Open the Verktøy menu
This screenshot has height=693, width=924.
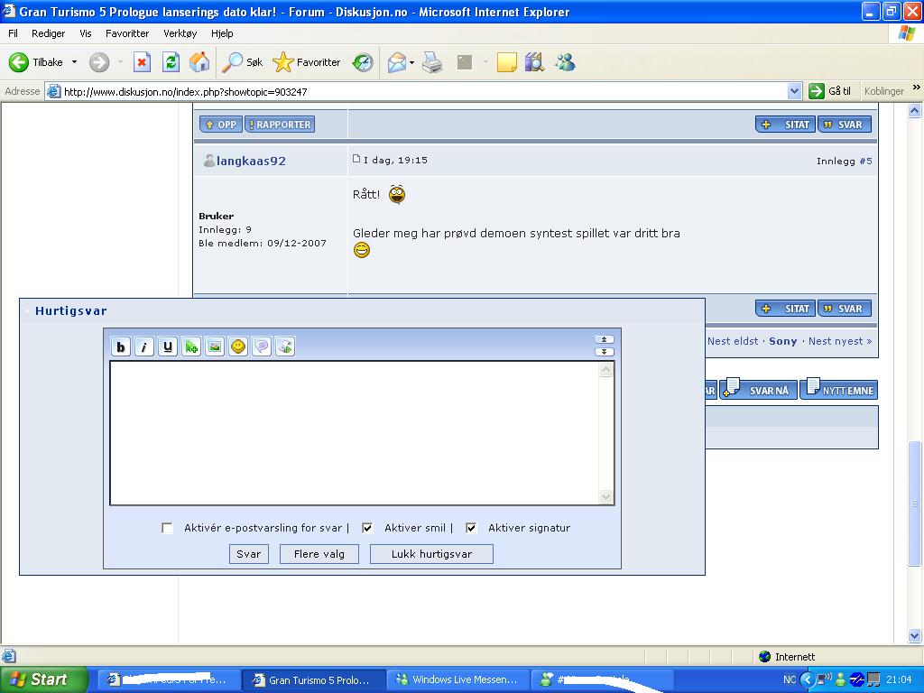click(x=180, y=33)
